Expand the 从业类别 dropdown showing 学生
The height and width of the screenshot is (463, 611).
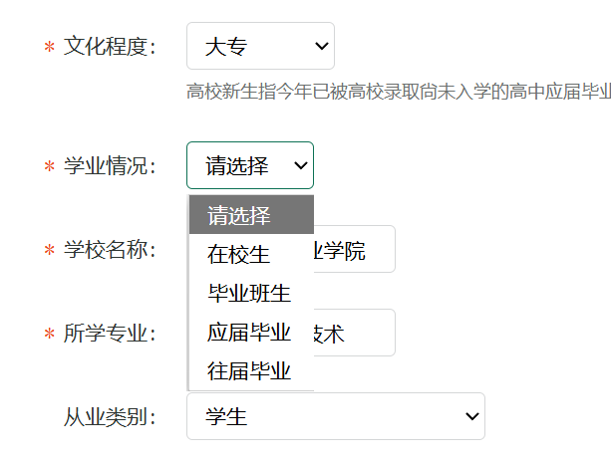tap(335, 416)
